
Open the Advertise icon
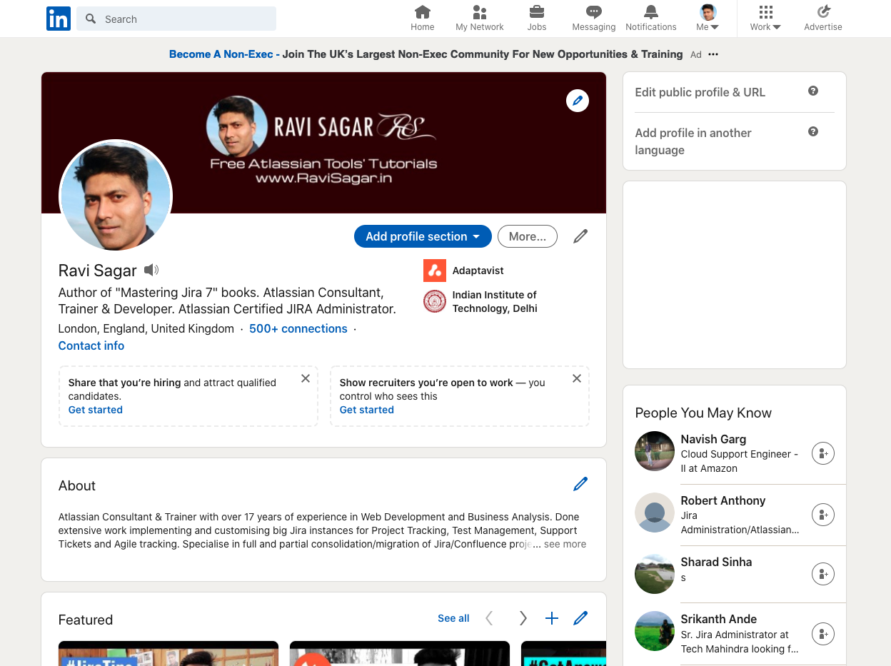point(823,19)
